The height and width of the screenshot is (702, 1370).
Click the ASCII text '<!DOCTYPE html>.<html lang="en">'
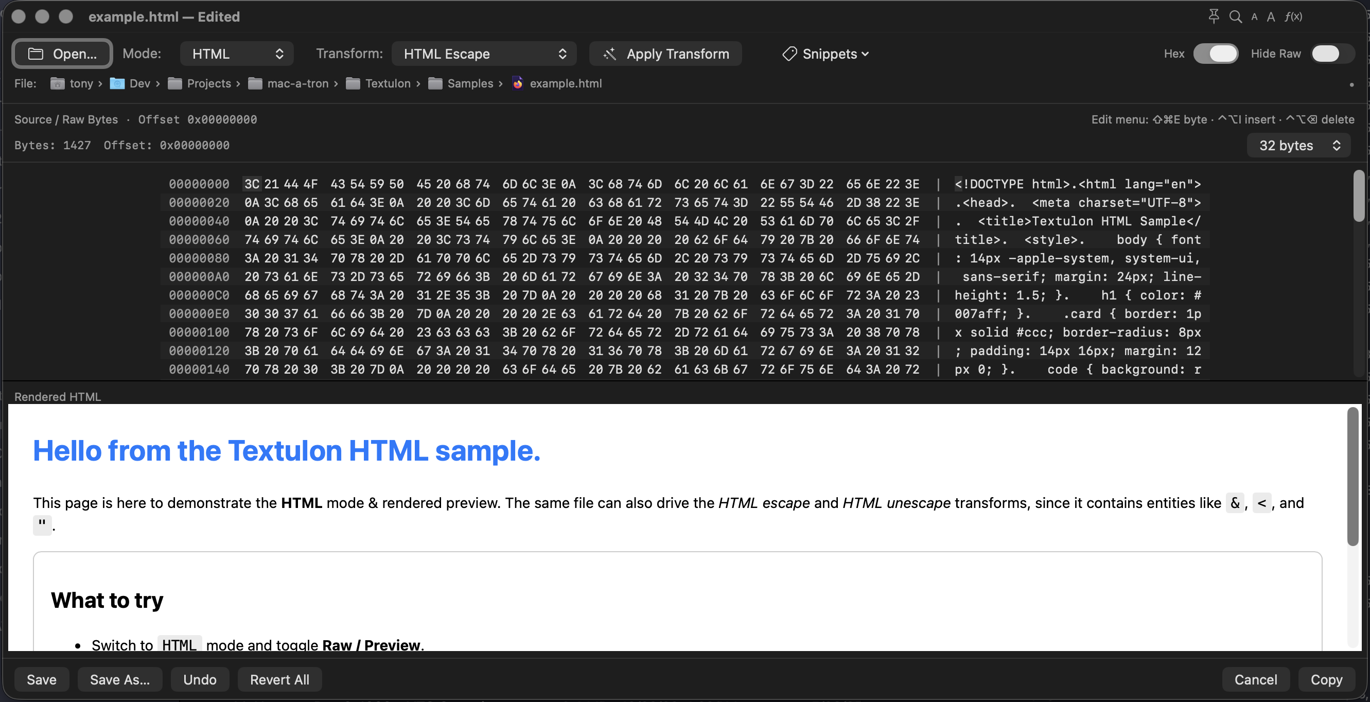tap(1078, 184)
